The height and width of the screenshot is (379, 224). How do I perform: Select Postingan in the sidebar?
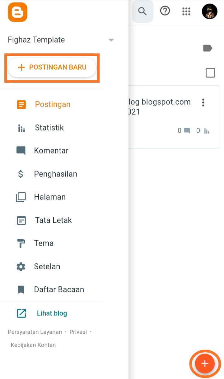53,104
